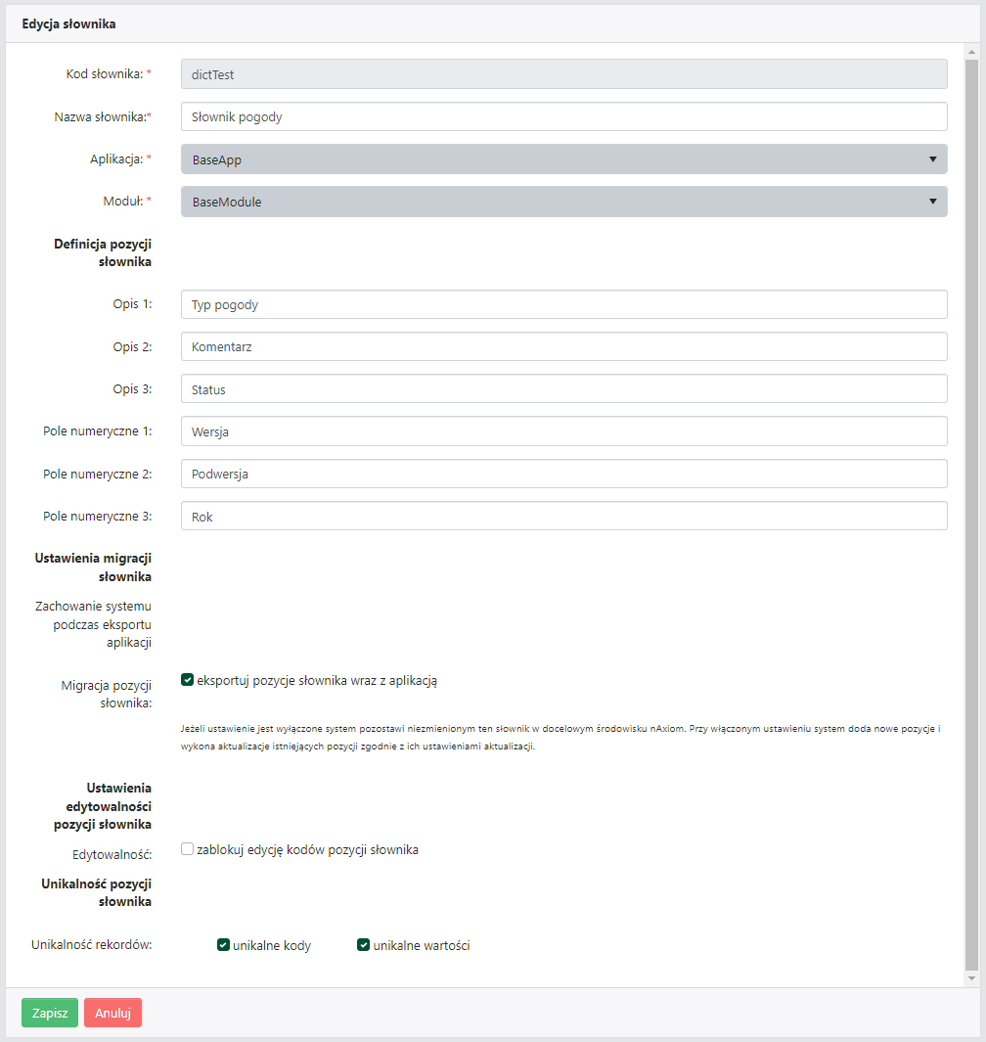Click the small arrow inside the Aplikacja combo box

(932, 159)
